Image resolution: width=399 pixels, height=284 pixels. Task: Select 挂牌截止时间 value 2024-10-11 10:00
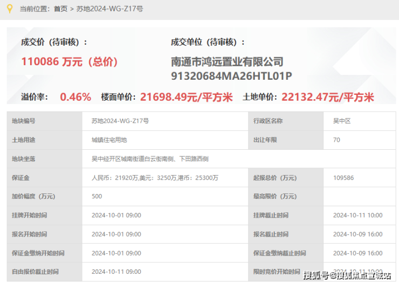click(x=358, y=216)
